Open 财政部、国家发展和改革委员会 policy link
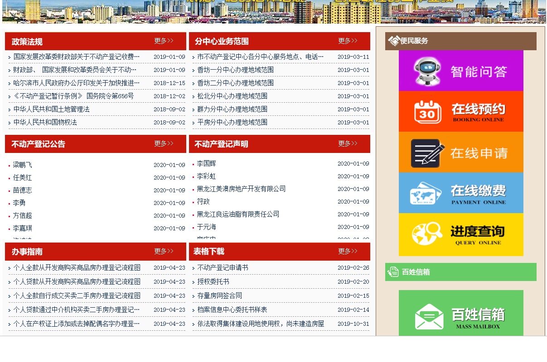The image size is (547, 362). [x=75, y=70]
